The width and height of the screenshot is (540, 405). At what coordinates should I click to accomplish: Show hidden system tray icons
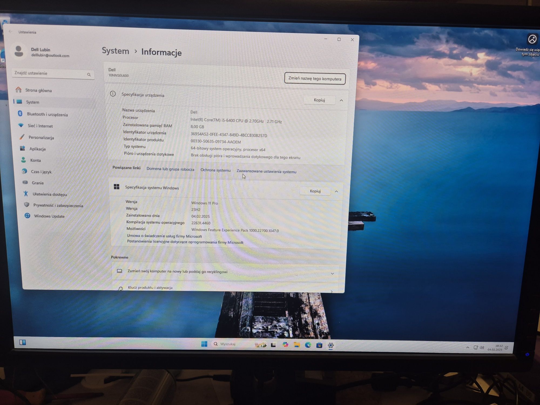click(468, 347)
